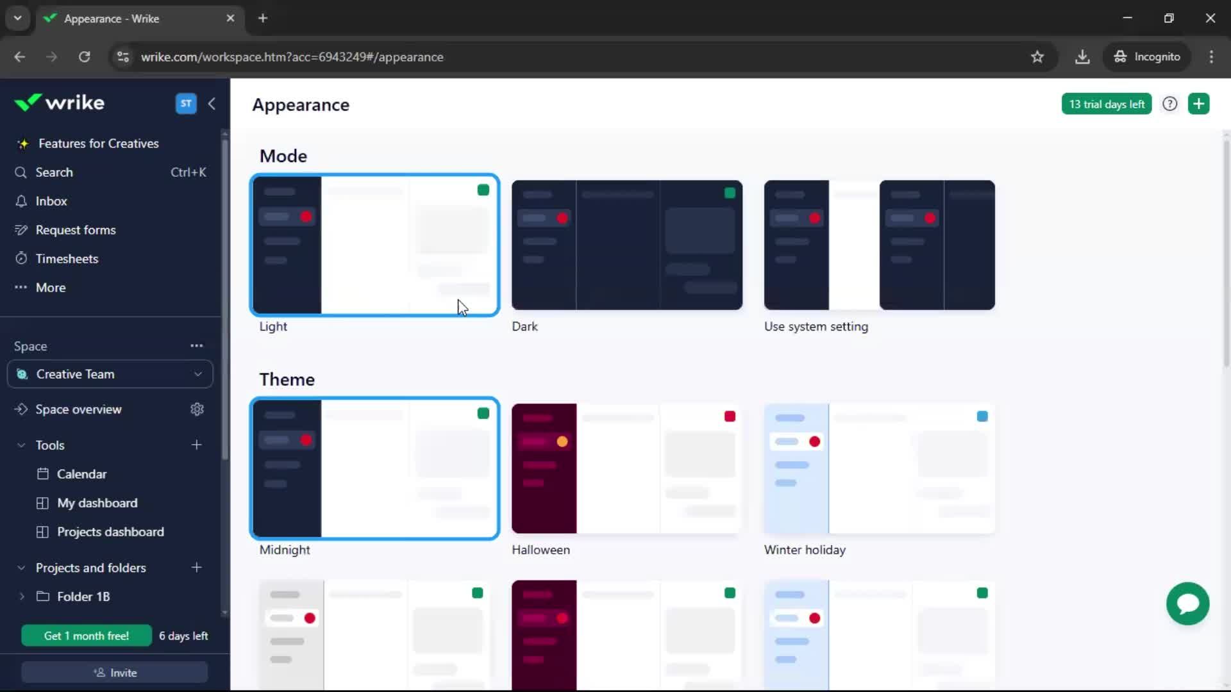
Task: Select the Midnight theme
Action: point(374,468)
